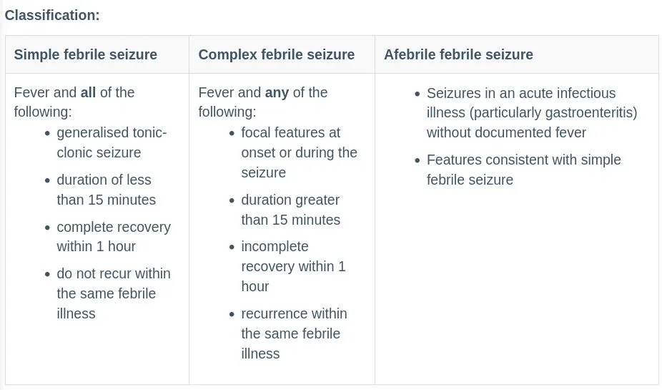Click "without documented fever" text
Screen dimensions: 662x390
tap(506, 132)
